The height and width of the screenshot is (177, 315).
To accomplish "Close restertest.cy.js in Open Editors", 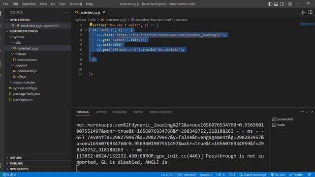I will coord(13,26).
